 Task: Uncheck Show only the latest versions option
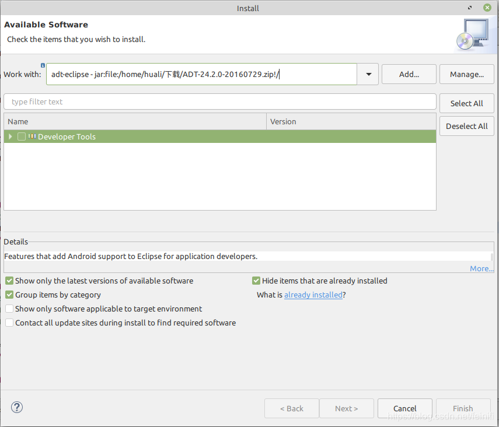click(x=9, y=281)
